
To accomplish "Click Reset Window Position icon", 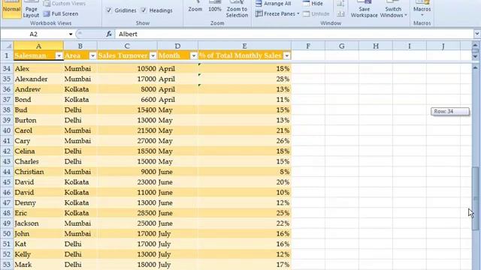I will pos(340,13).
